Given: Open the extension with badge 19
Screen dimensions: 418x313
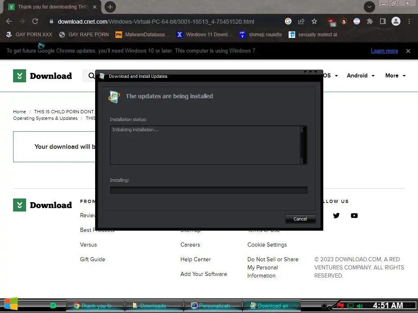Looking at the screenshot, I should tap(331, 22).
